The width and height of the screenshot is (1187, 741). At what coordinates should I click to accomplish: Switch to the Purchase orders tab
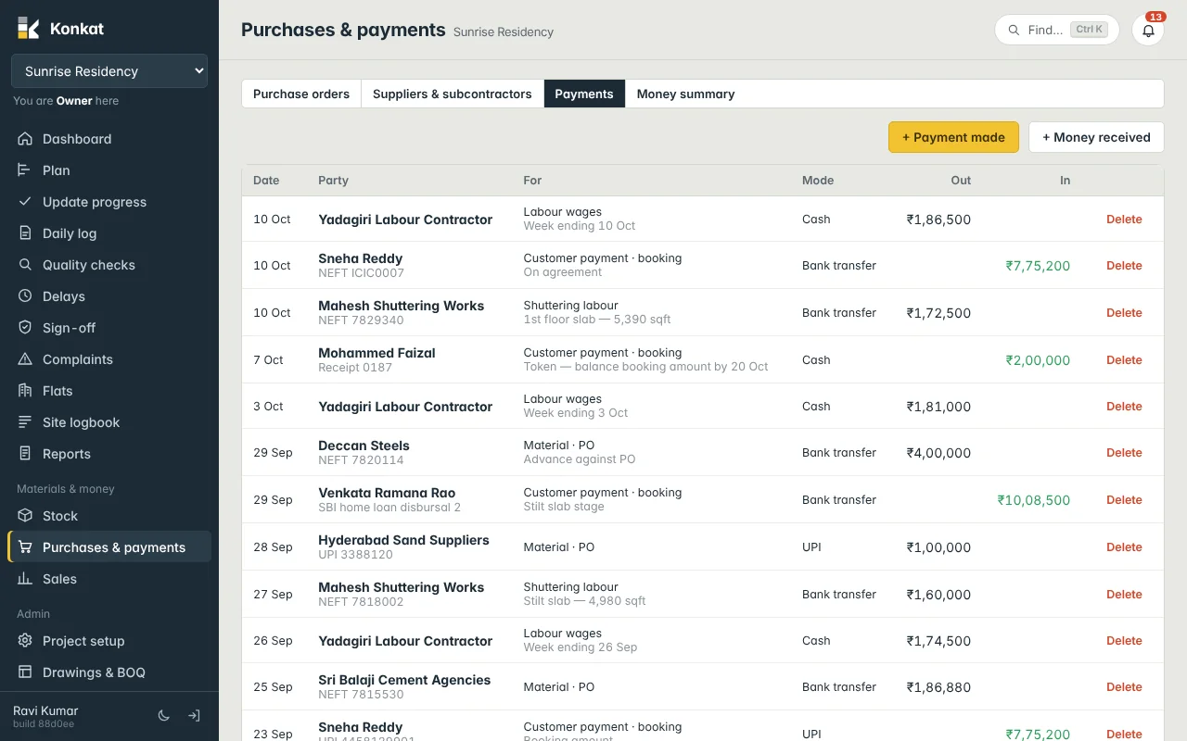point(301,94)
